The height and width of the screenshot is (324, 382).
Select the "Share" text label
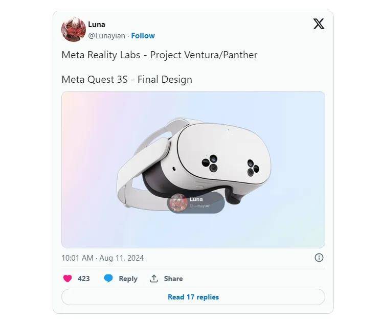(x=173, y=279)
